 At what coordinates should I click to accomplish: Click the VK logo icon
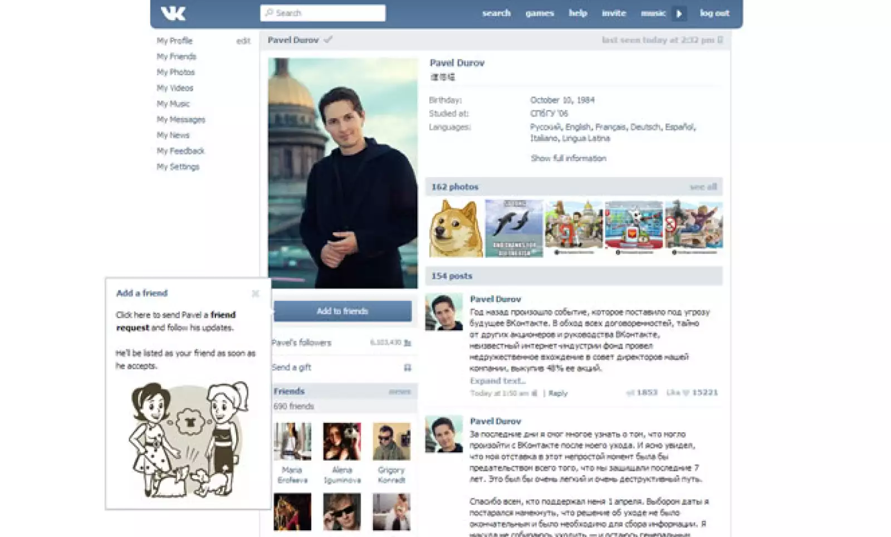(173, 13)
